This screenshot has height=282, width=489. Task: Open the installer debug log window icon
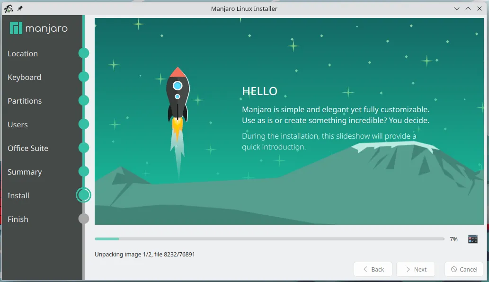point(472,239)
